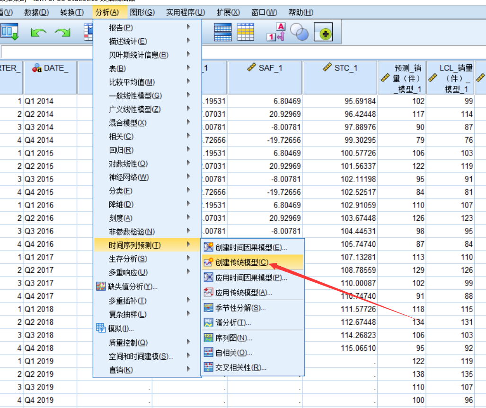Click the LCL_销量（件）_模型_1 column header
Screen dimensions: 486x408
point(451,78)
